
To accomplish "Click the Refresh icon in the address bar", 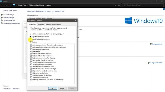I will point(119,5).
